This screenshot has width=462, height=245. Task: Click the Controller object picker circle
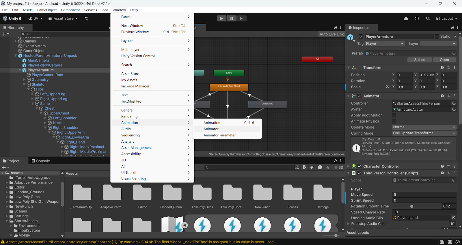pos(454,103)
